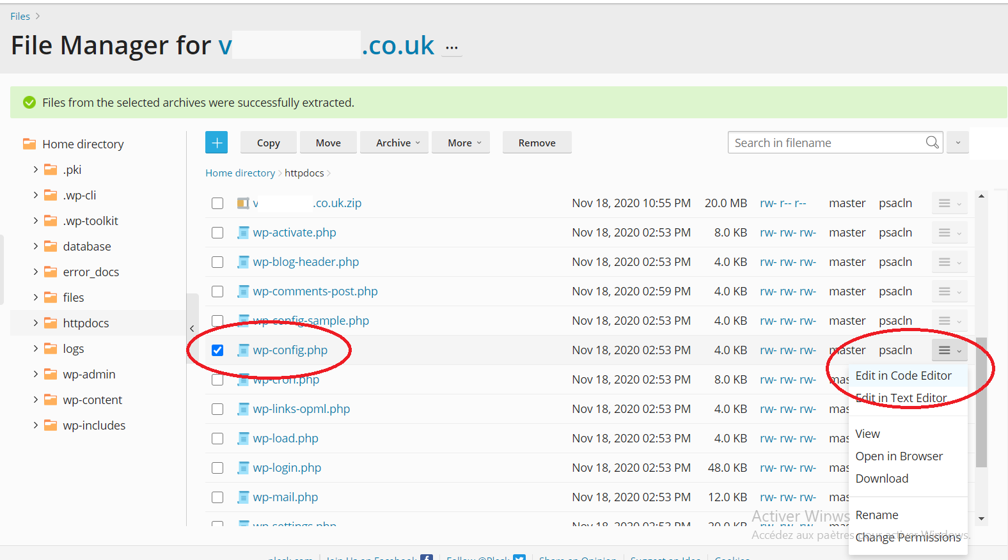Click the three-dots icon beside domain title

pos(452,48)
